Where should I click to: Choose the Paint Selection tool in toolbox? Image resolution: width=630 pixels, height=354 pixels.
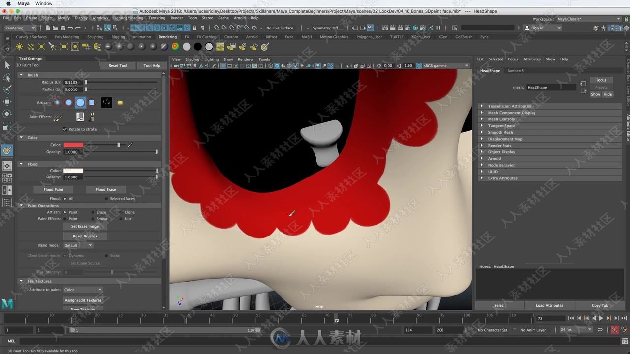pos(7,89)
